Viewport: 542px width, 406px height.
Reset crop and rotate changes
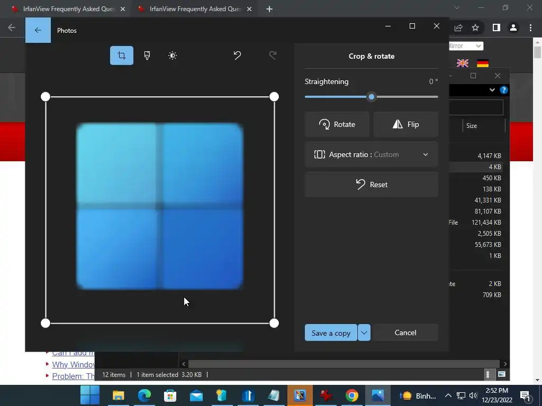pos(372,184)
